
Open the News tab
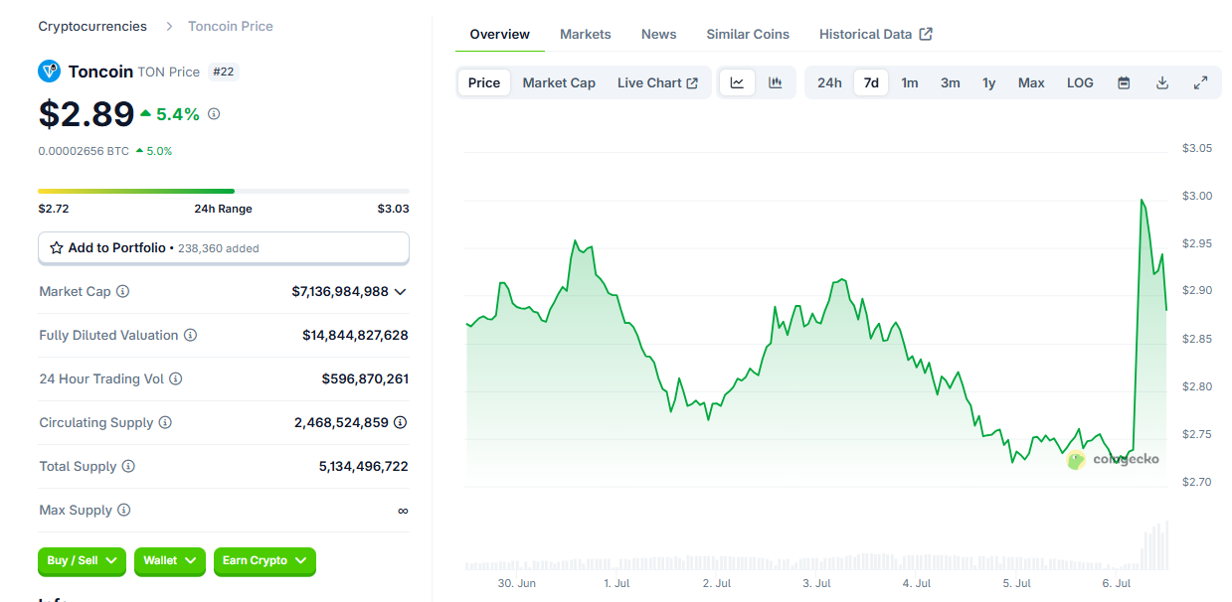tap(659, 34)
